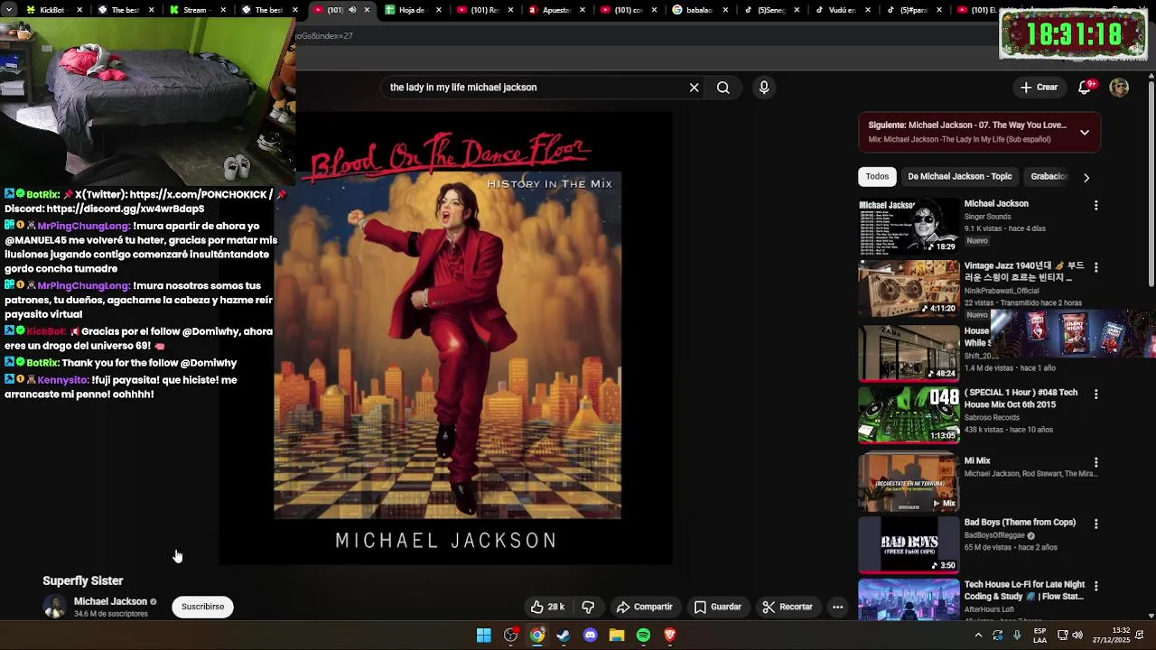Close the Hoja de browser tab
The image size is (1156, 650).
[x=438, y=10]
